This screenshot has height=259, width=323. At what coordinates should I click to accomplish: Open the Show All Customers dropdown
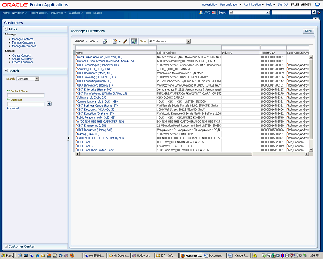(x=188, y=41)
